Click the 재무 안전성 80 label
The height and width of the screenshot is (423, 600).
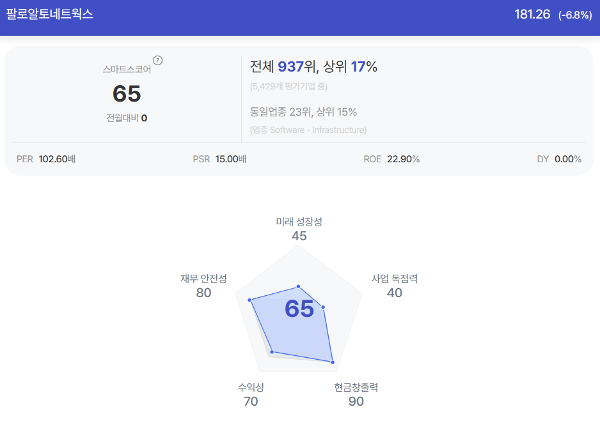click(203, 286)
